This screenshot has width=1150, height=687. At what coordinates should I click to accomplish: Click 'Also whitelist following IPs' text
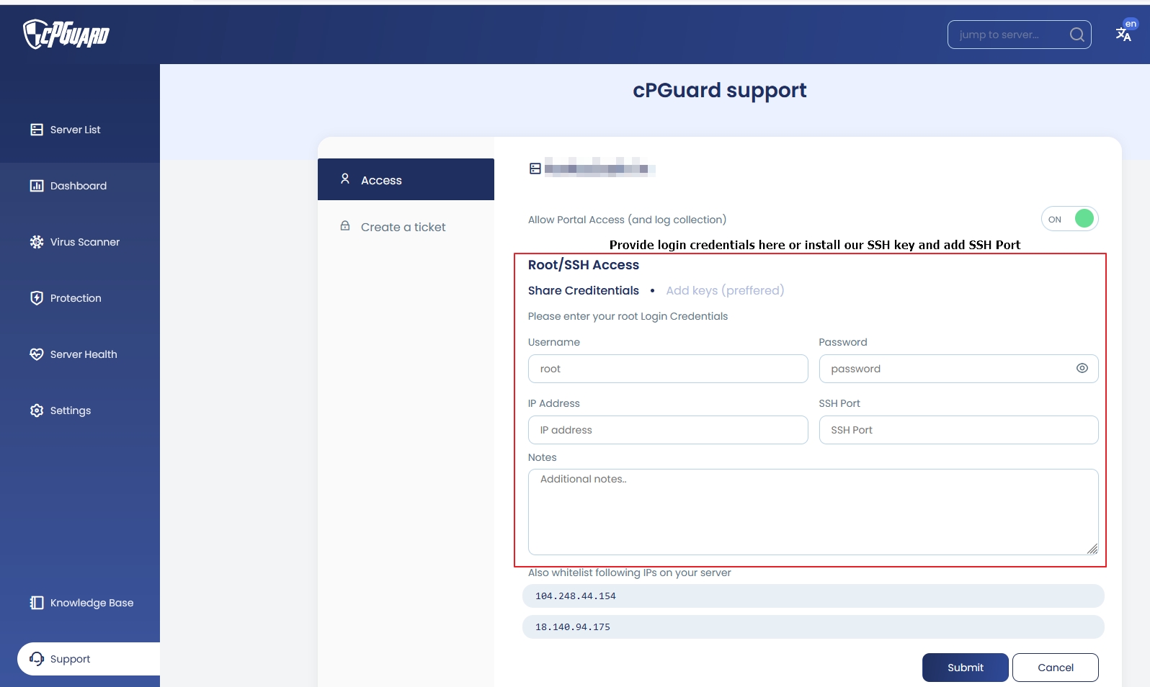point(629,572)
